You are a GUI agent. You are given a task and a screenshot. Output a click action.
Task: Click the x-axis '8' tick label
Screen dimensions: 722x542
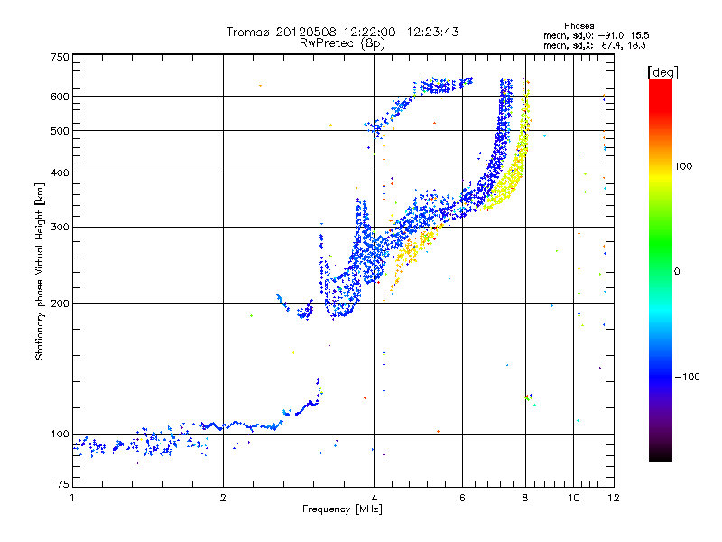click(x=525, y=498)
